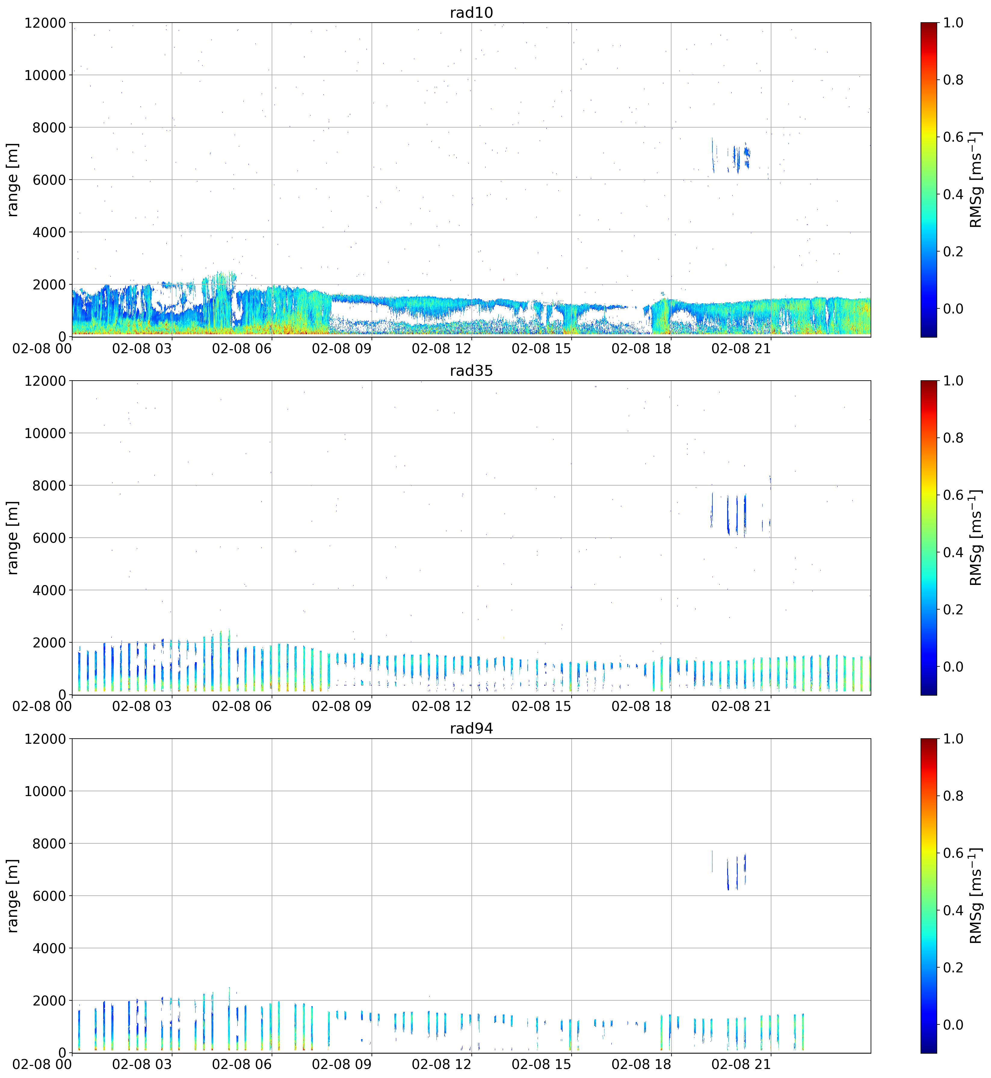Click the '02-08 06' tick under rad94

(242, 1064)
